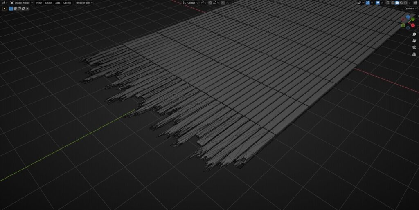The image size is (419, 210).
Task: Click the negative X axis gizmo circle
Action: (x=403, y=19)
